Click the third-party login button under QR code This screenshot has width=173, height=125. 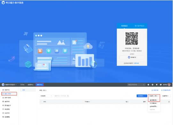tap(132, 57)
